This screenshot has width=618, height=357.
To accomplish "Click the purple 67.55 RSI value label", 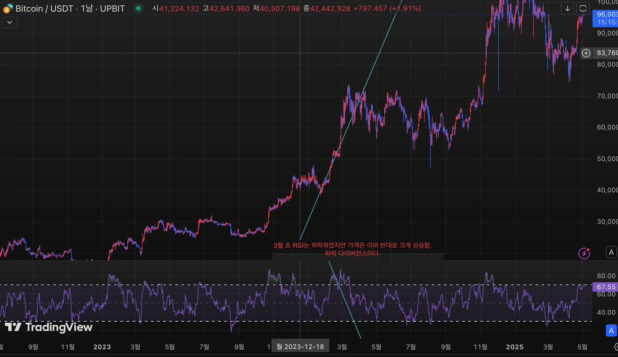I will click(x=605, y=287).
